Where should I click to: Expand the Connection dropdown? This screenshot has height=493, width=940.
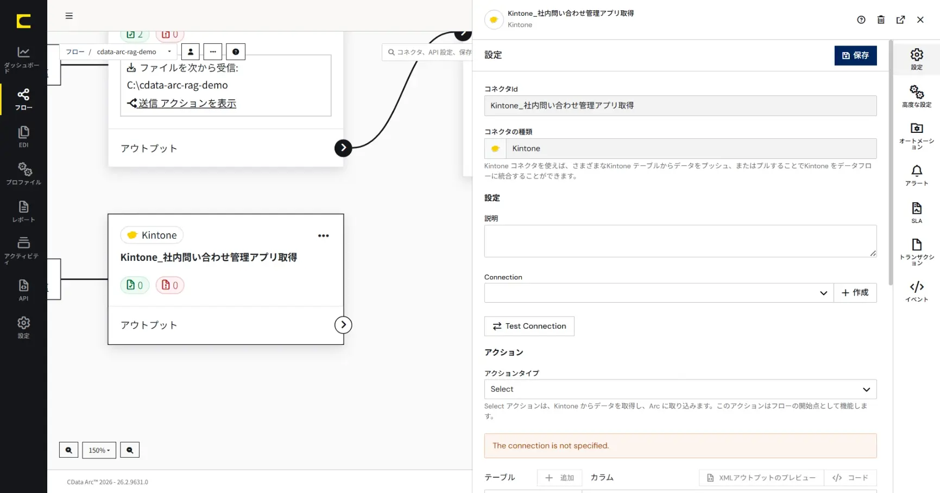tap(659, 293)
